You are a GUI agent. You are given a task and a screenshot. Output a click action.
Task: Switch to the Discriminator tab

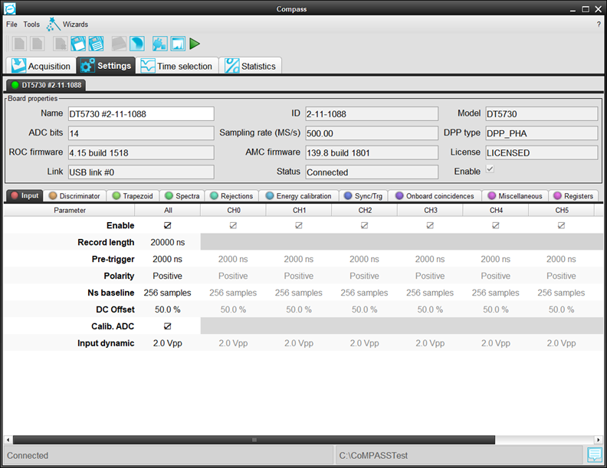tap(74, 196)
